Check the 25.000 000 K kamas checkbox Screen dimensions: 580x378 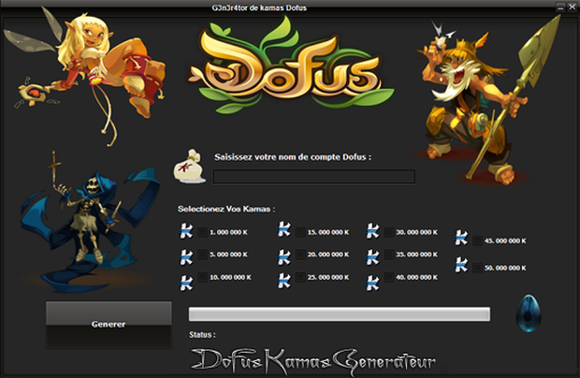tap(300, 277)
